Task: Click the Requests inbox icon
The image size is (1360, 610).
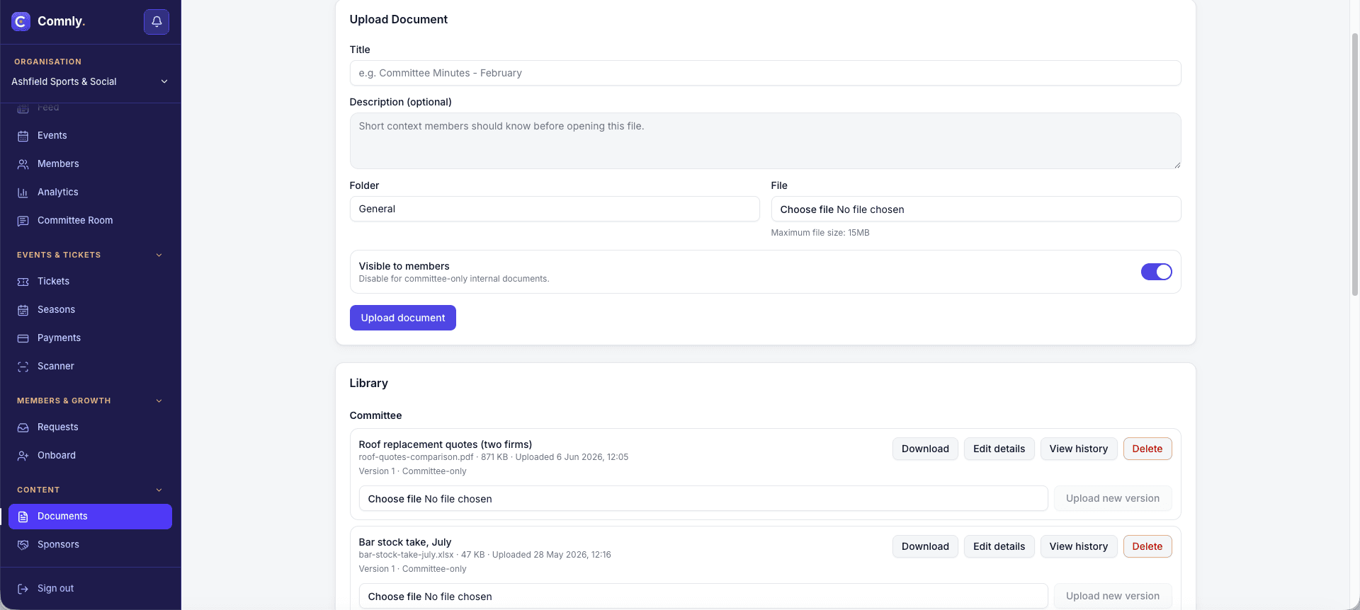Action: [x=23, y=427]
